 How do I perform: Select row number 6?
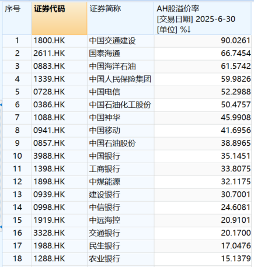click(x=17, y=105)
